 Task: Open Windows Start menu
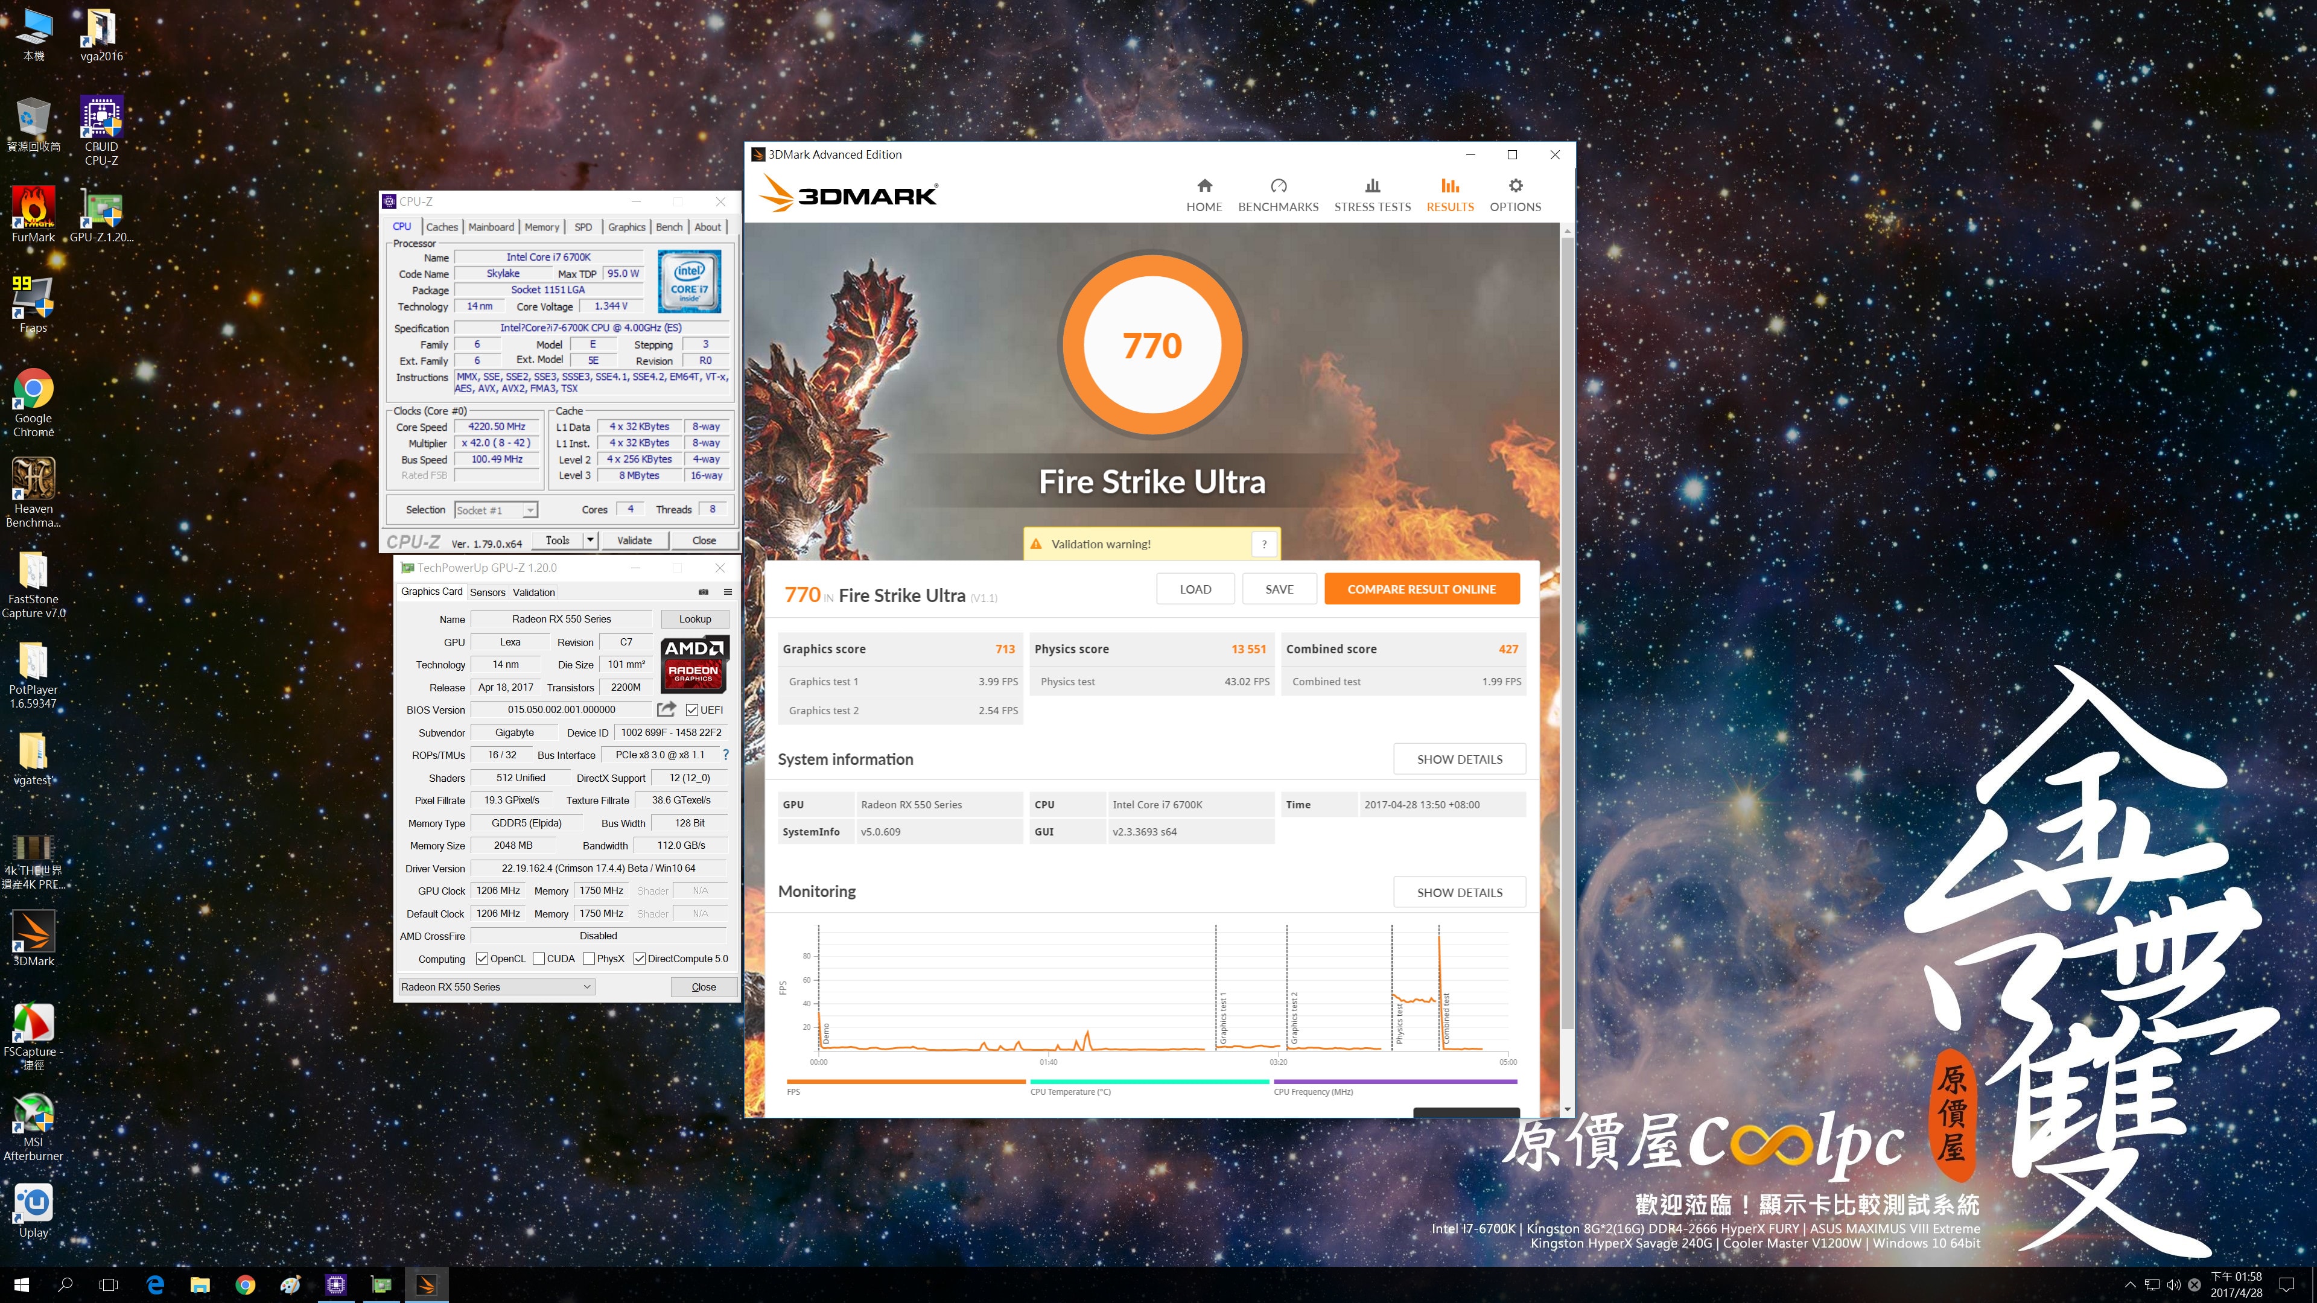click(x=22, y=1285)
